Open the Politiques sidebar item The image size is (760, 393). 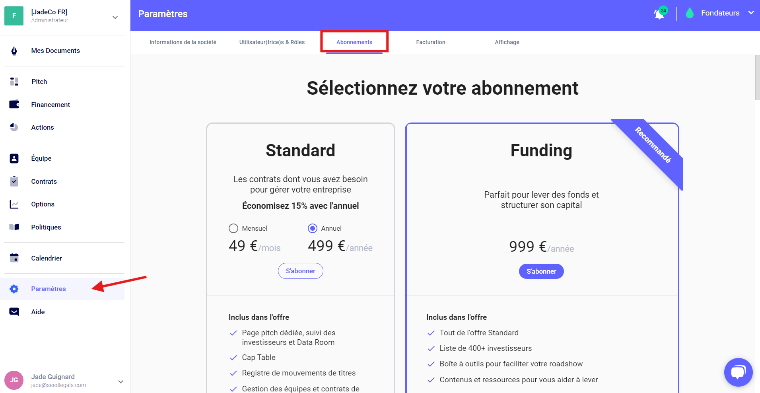[x=46, y=227]
